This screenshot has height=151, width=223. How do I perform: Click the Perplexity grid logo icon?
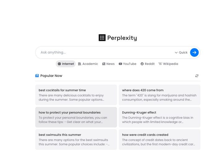tap(102, 38)
